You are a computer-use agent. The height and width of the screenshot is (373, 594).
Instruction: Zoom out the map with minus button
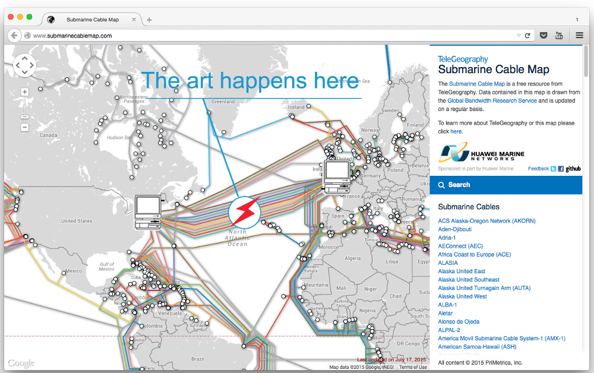(24, 127)
